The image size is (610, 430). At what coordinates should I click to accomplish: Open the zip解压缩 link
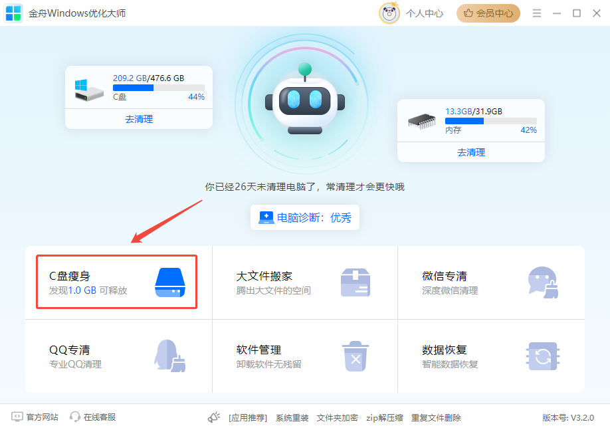(x=384, y=418)
